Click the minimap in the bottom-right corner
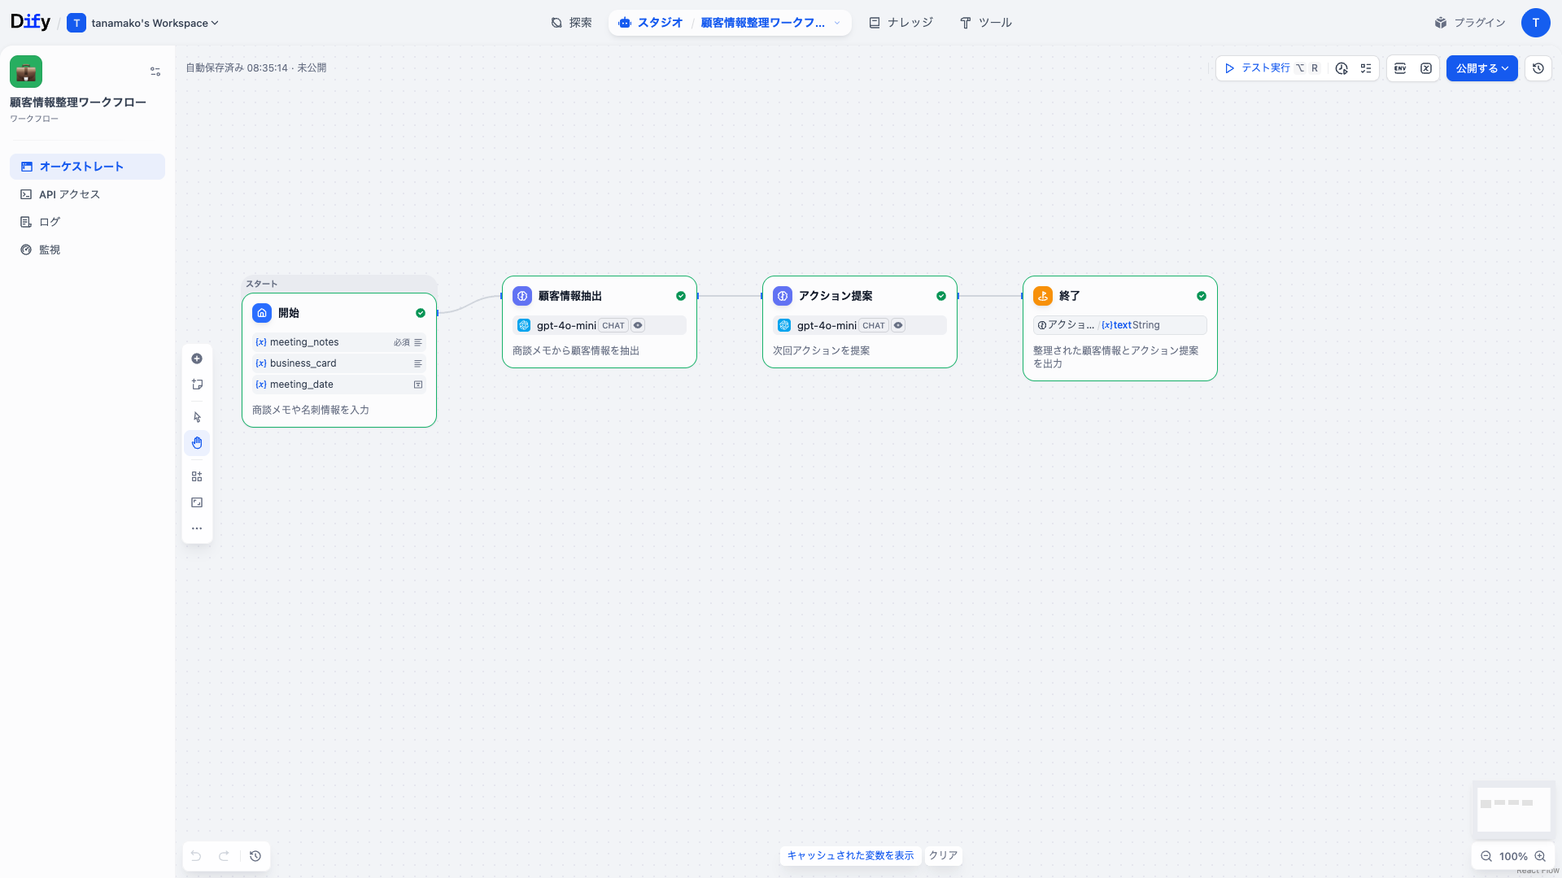Image resolution: width=1562 pixels, height=878 pixels. click(x=1514, y=810)
